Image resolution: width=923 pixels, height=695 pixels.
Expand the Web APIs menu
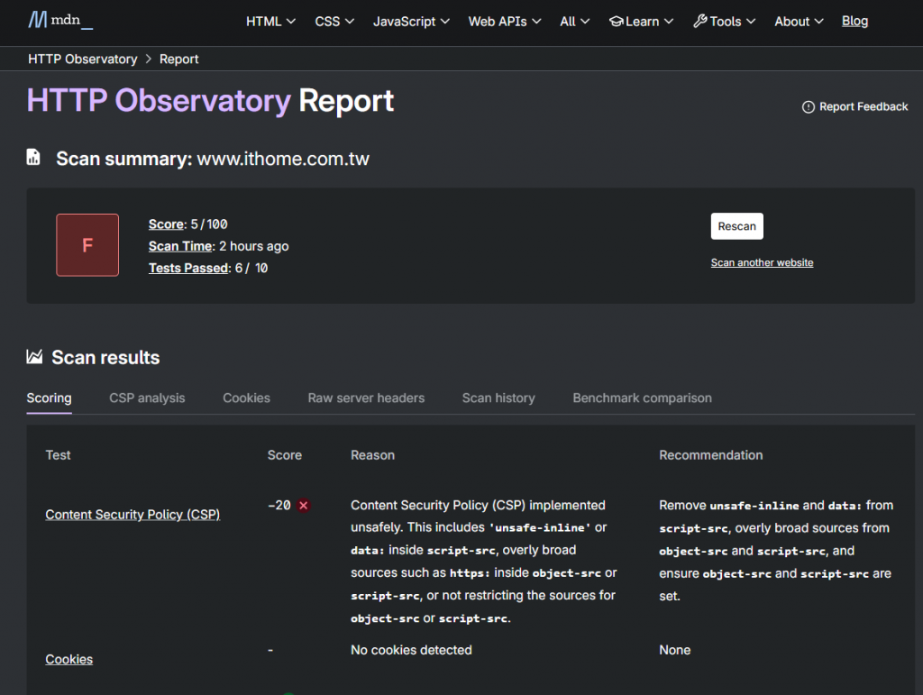tap(505, 22)
